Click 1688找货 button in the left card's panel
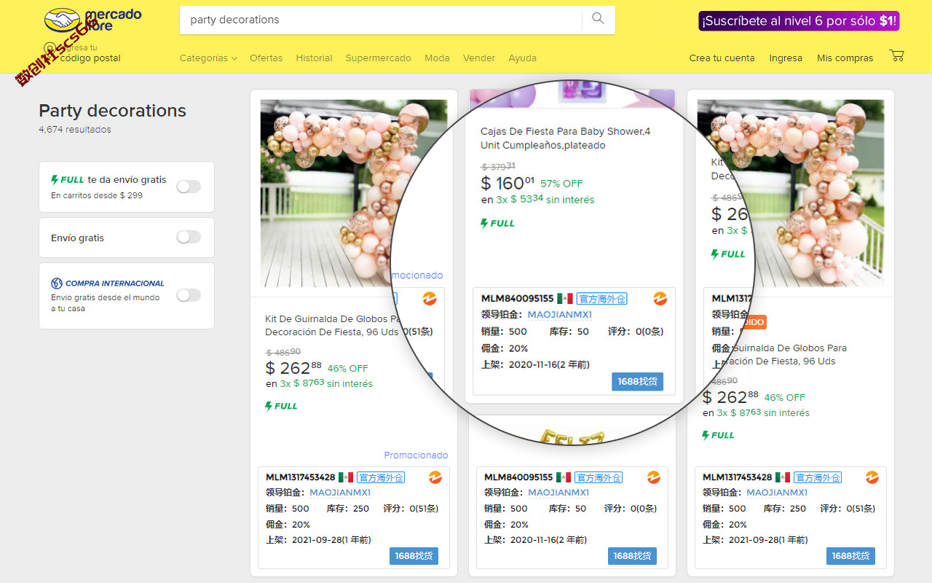932x583 pixels. (414, 556)
